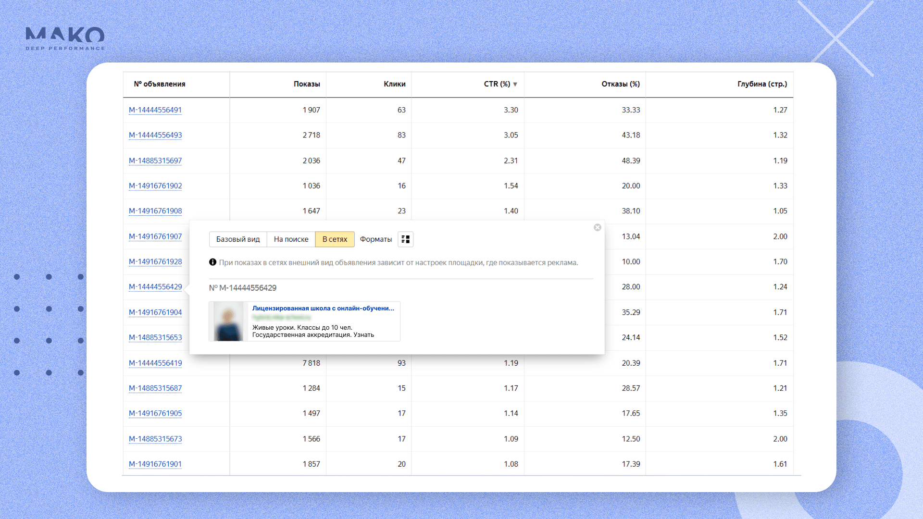Open ad link M-14444556429
This screenshot has width=923, height=519.
[x=155, y=287]
